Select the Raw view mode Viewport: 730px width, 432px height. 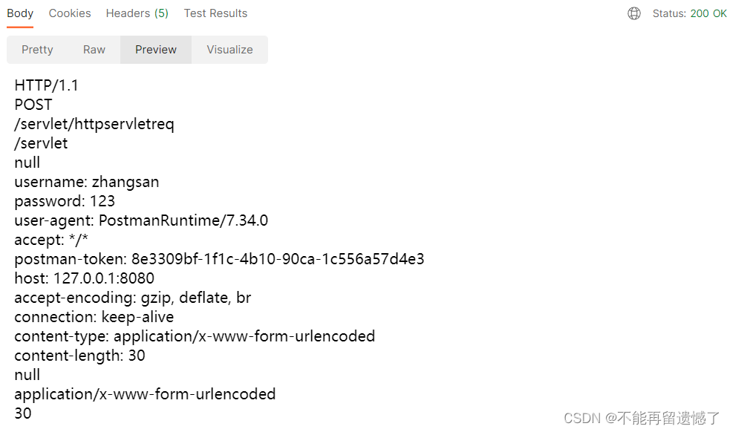(94, 50)
